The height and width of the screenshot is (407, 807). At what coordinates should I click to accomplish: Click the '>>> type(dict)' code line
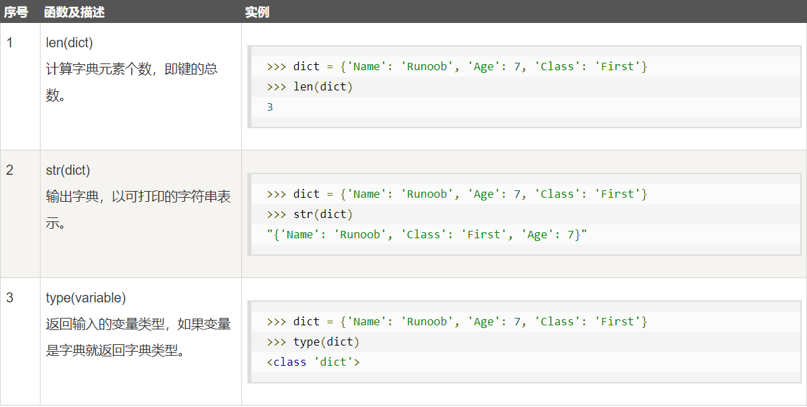tap(314, 342)
